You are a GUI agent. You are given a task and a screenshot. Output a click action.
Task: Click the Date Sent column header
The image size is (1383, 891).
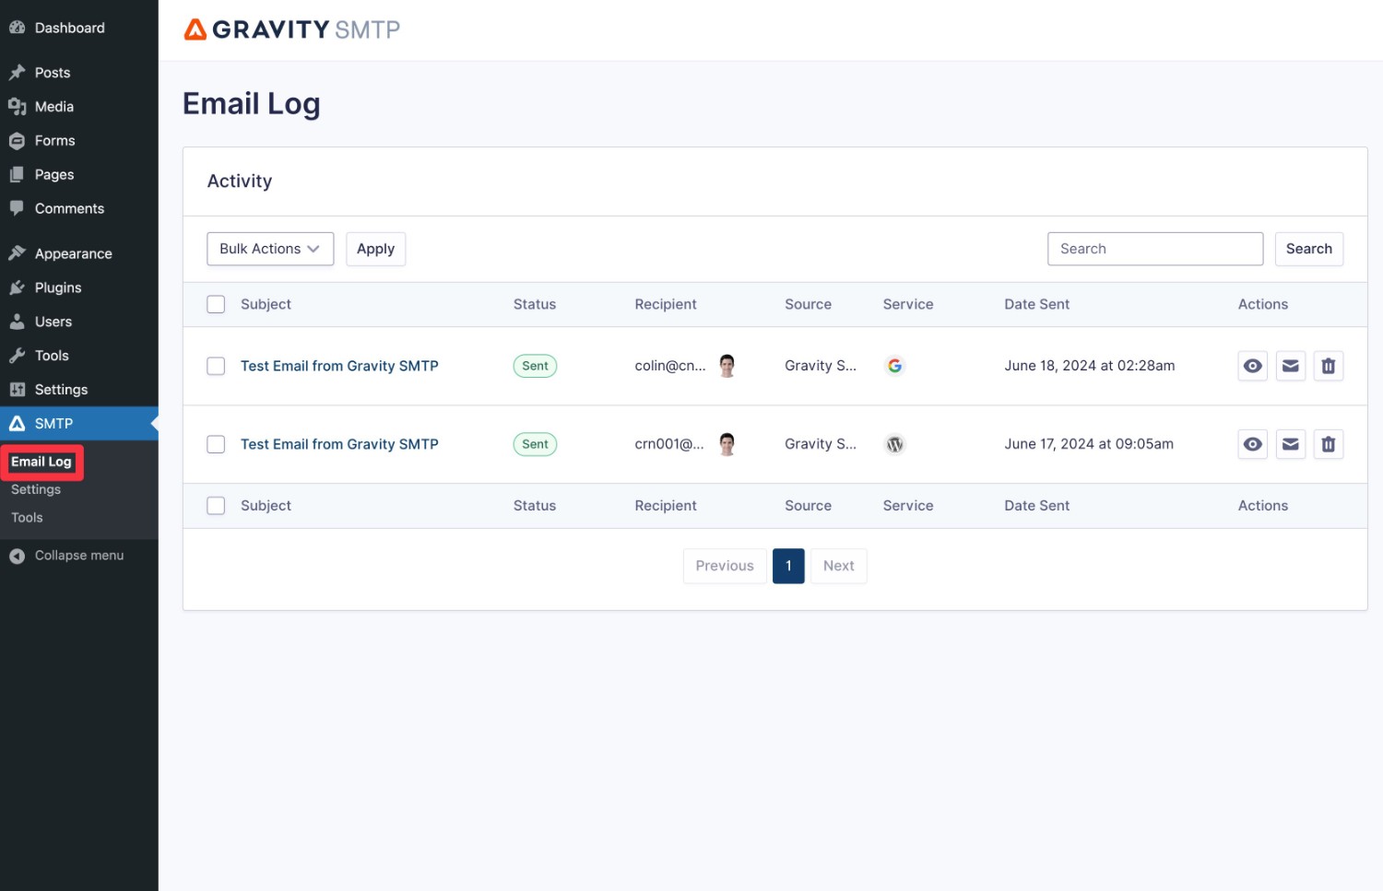click(x=1036, y=304)
